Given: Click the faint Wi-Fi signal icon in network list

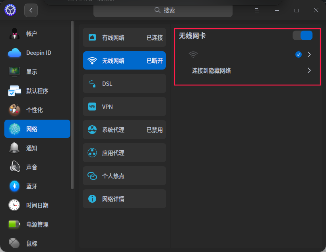Looking at the screenshot, I should point(193,54).
